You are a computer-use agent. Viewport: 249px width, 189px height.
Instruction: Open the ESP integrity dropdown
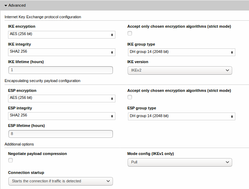click(x=62, y=116)
